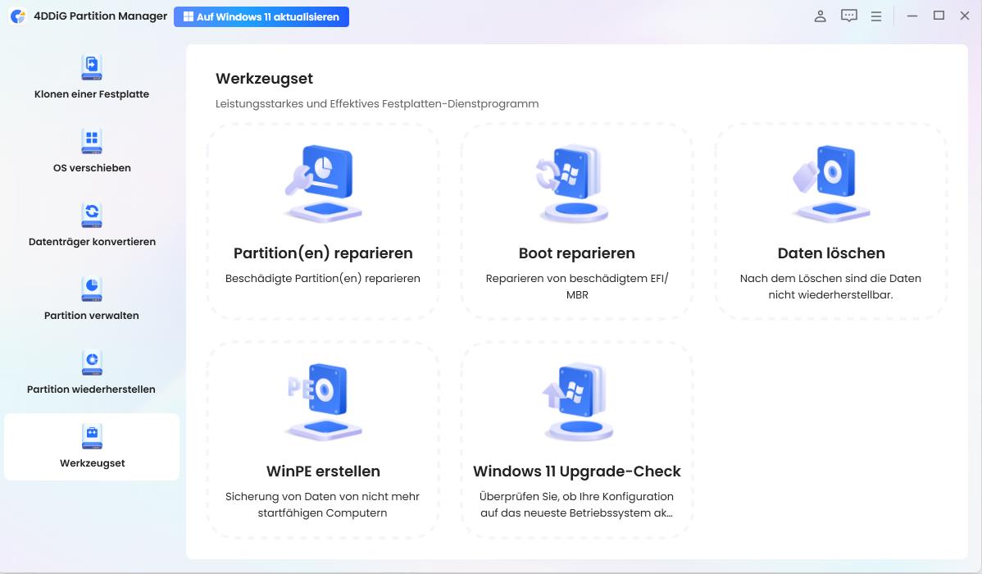Open the WinPE erstellen tool
This screenshot has height=574, width=982.
click(x=322, y=400)
